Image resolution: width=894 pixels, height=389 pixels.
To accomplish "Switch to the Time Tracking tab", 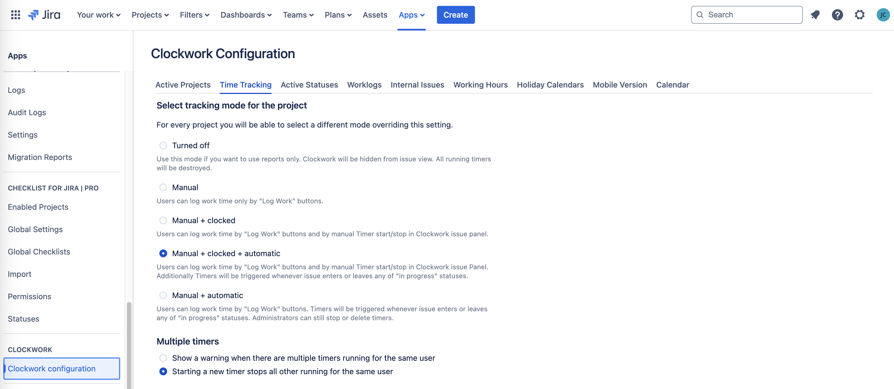I will click(x=245, y=85).
